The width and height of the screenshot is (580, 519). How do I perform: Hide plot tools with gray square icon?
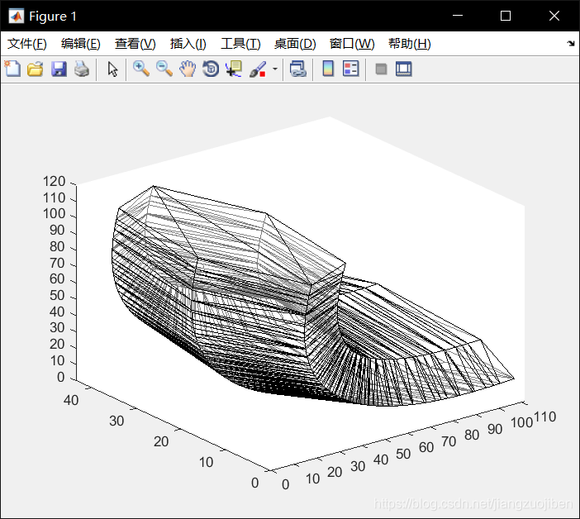coord(381,69)
